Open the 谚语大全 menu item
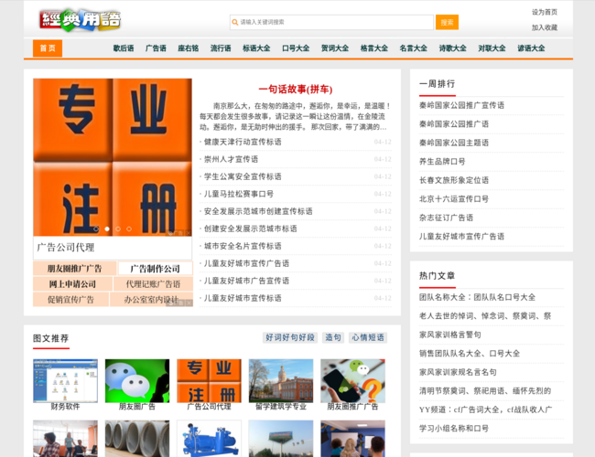The height and width of the screenshot is (457, 595). click(531, 48)
